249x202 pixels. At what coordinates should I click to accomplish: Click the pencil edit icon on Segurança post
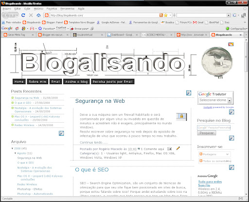click(x=178, y=148)
